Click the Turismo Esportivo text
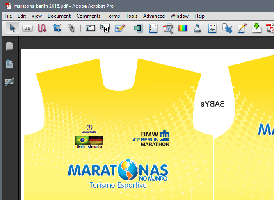 pos(118,185)
